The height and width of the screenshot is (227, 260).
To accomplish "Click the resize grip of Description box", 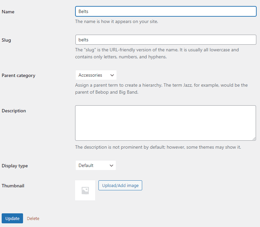I will [254, 139].
